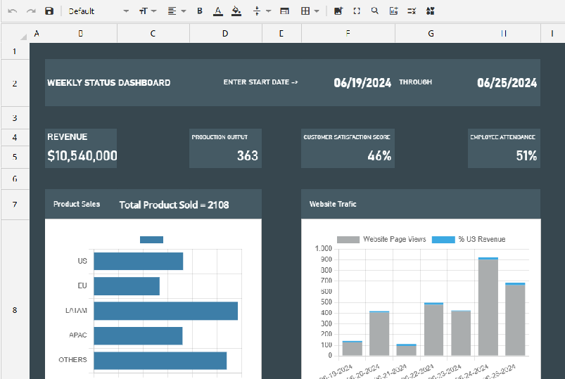Select the row 8 header
The width and height of the screenshot is (565, 379).
pos(15,309)
